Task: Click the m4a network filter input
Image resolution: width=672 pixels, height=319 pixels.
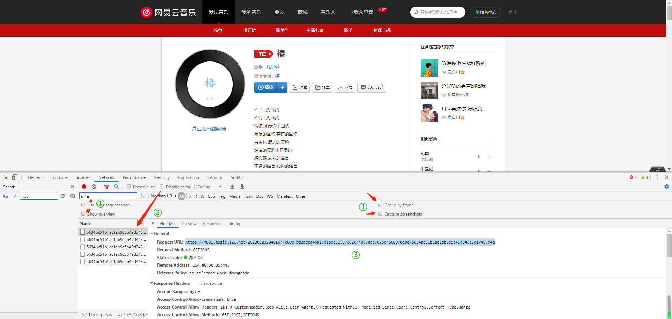Action: click(x=108, y=196)
